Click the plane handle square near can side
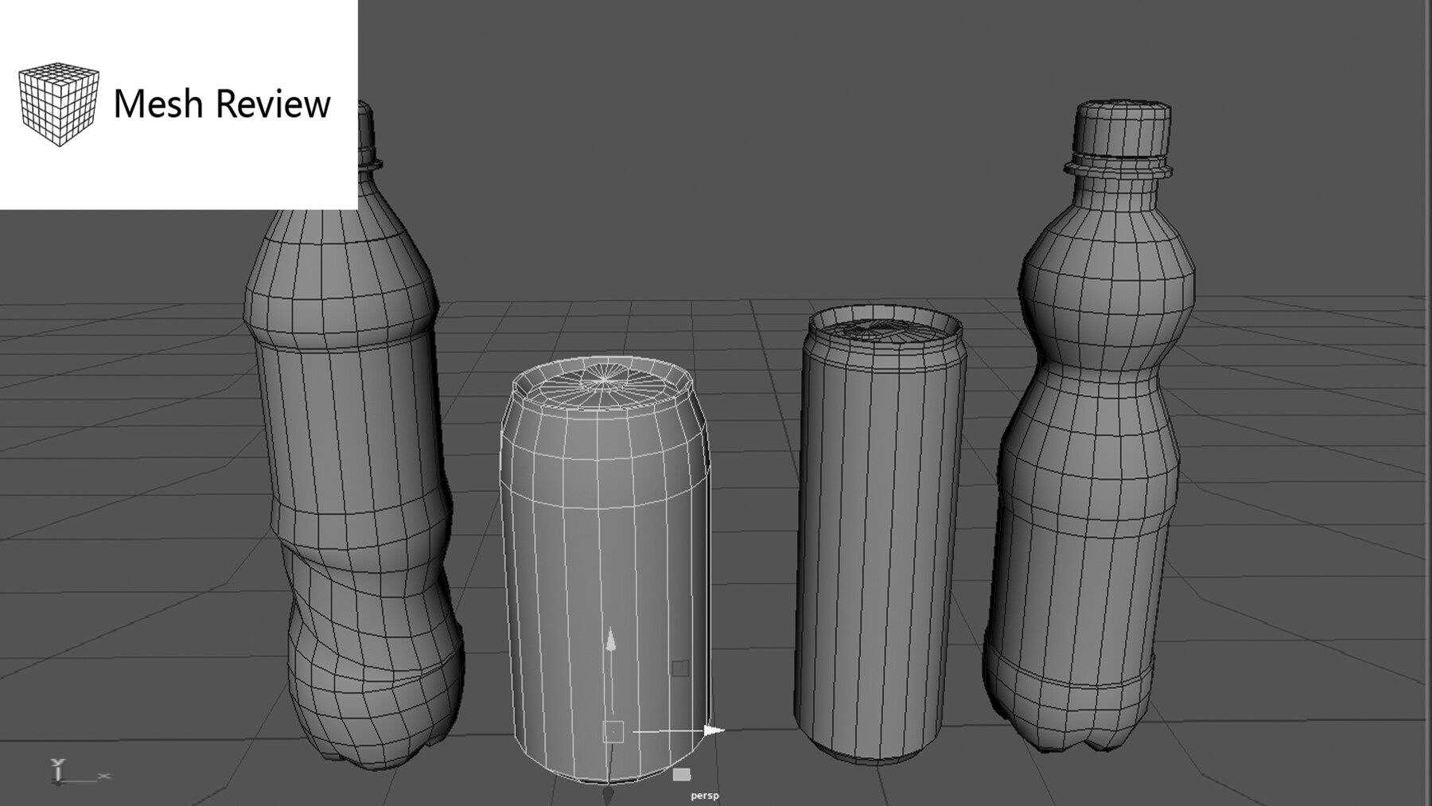The image size is (1432, 806). pos(679,668)
